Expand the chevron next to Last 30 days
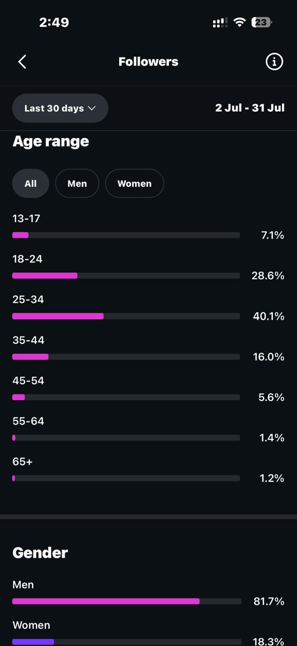297x646 pixels. [92, 108]
